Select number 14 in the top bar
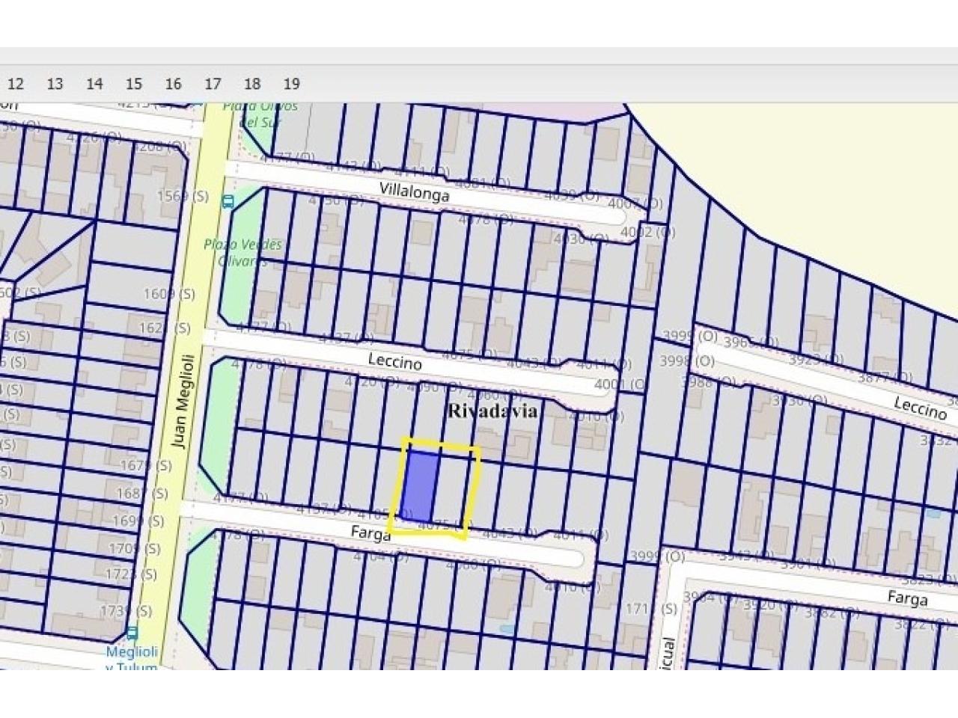This screenshot has height=718, width=958. click(94, 84)
